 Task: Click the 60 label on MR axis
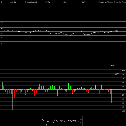click(x=123, y=79)
